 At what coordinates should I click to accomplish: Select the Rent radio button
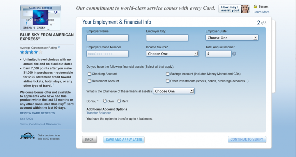119,101
